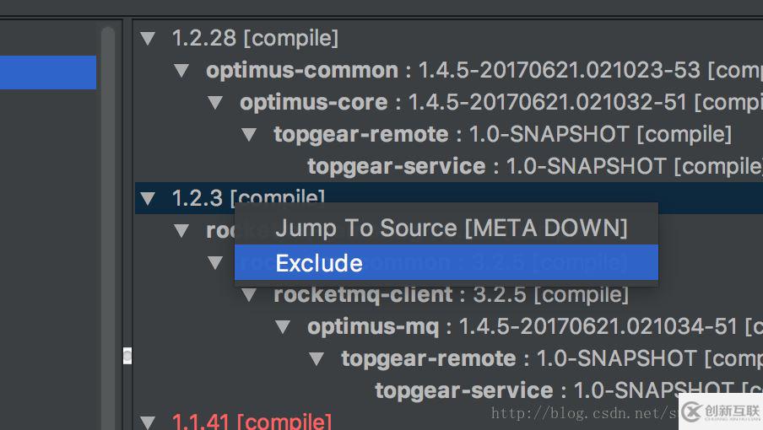763x430 pixels.
Task: Collapse topgear-remote under optimus-mq
Action: coord(317,358)
